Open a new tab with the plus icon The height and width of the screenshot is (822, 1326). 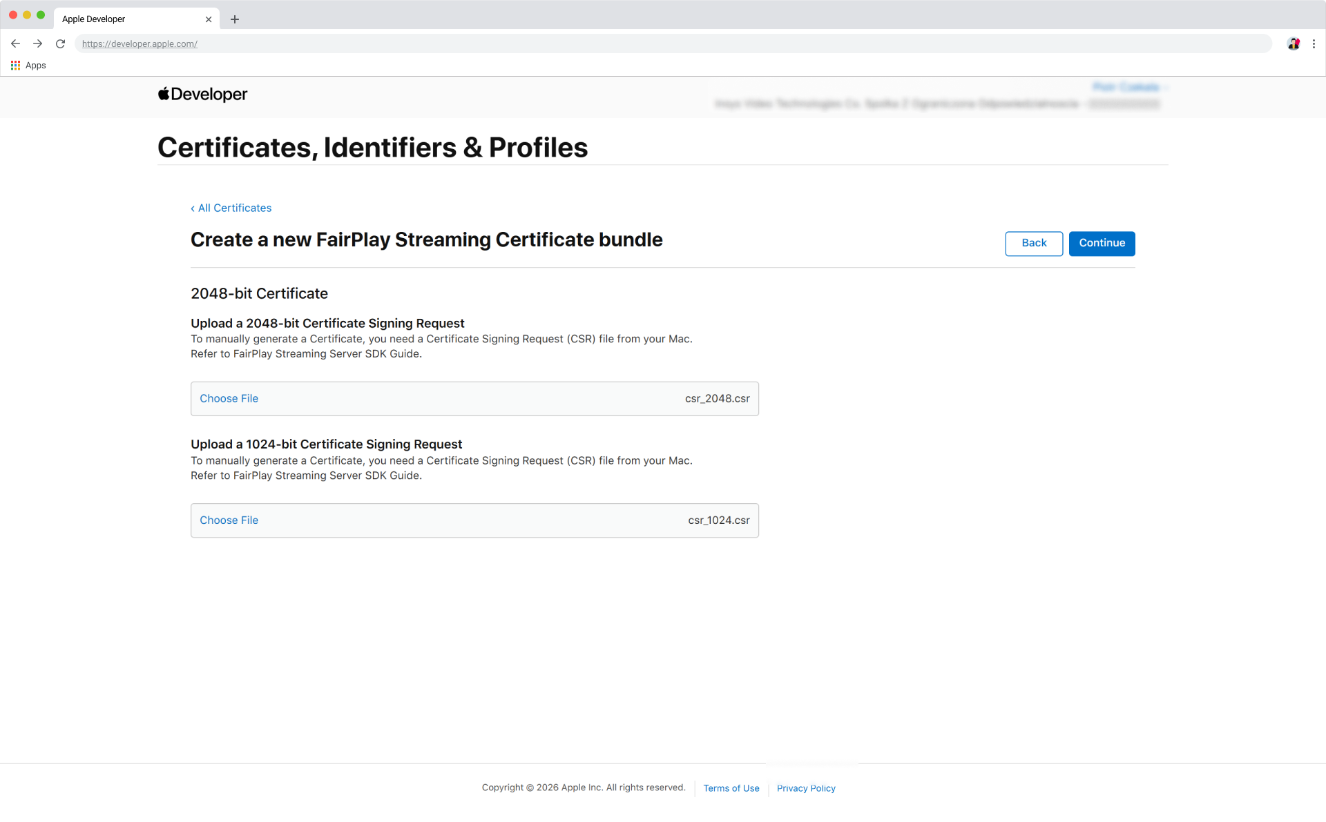click(235, 19)
